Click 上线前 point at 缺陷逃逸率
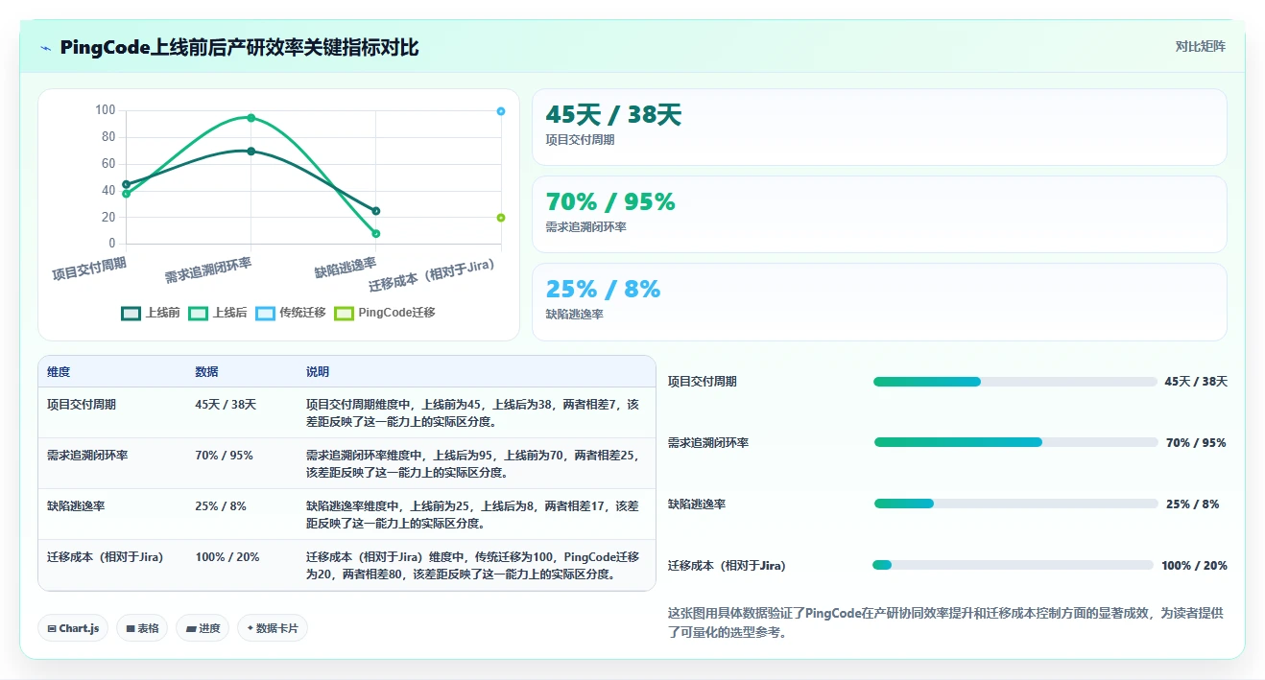This screenshot has height=680, width=1265. click(376, 211)
